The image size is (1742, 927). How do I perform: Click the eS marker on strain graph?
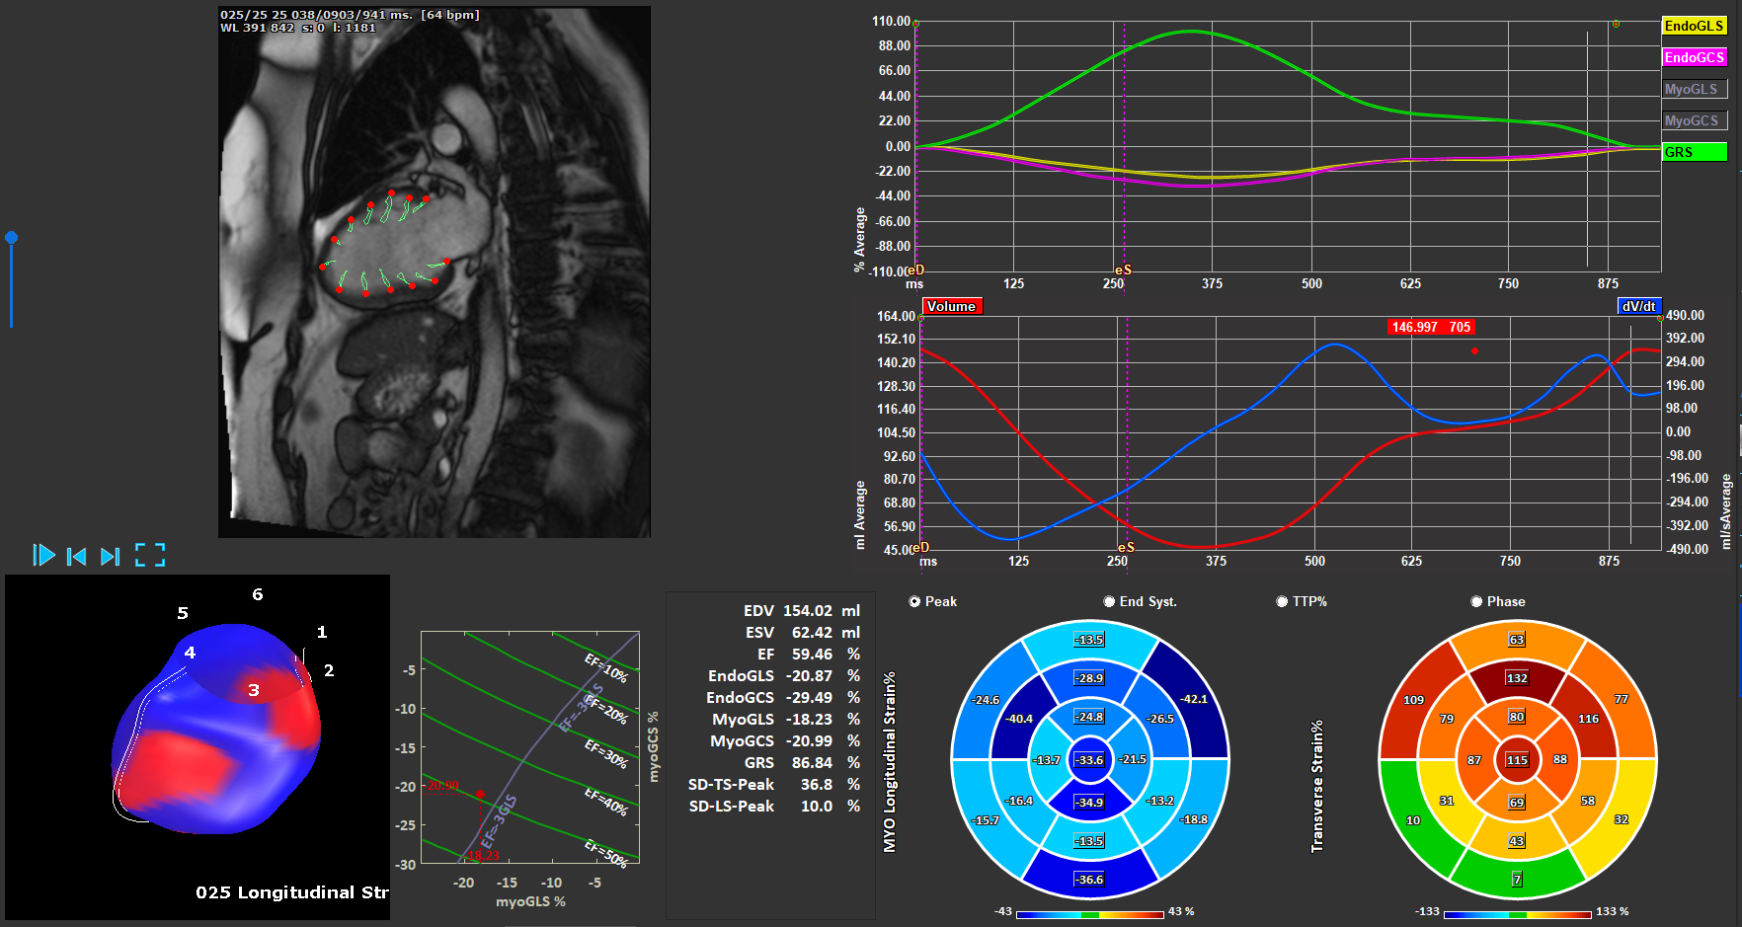coord(1123,270)
